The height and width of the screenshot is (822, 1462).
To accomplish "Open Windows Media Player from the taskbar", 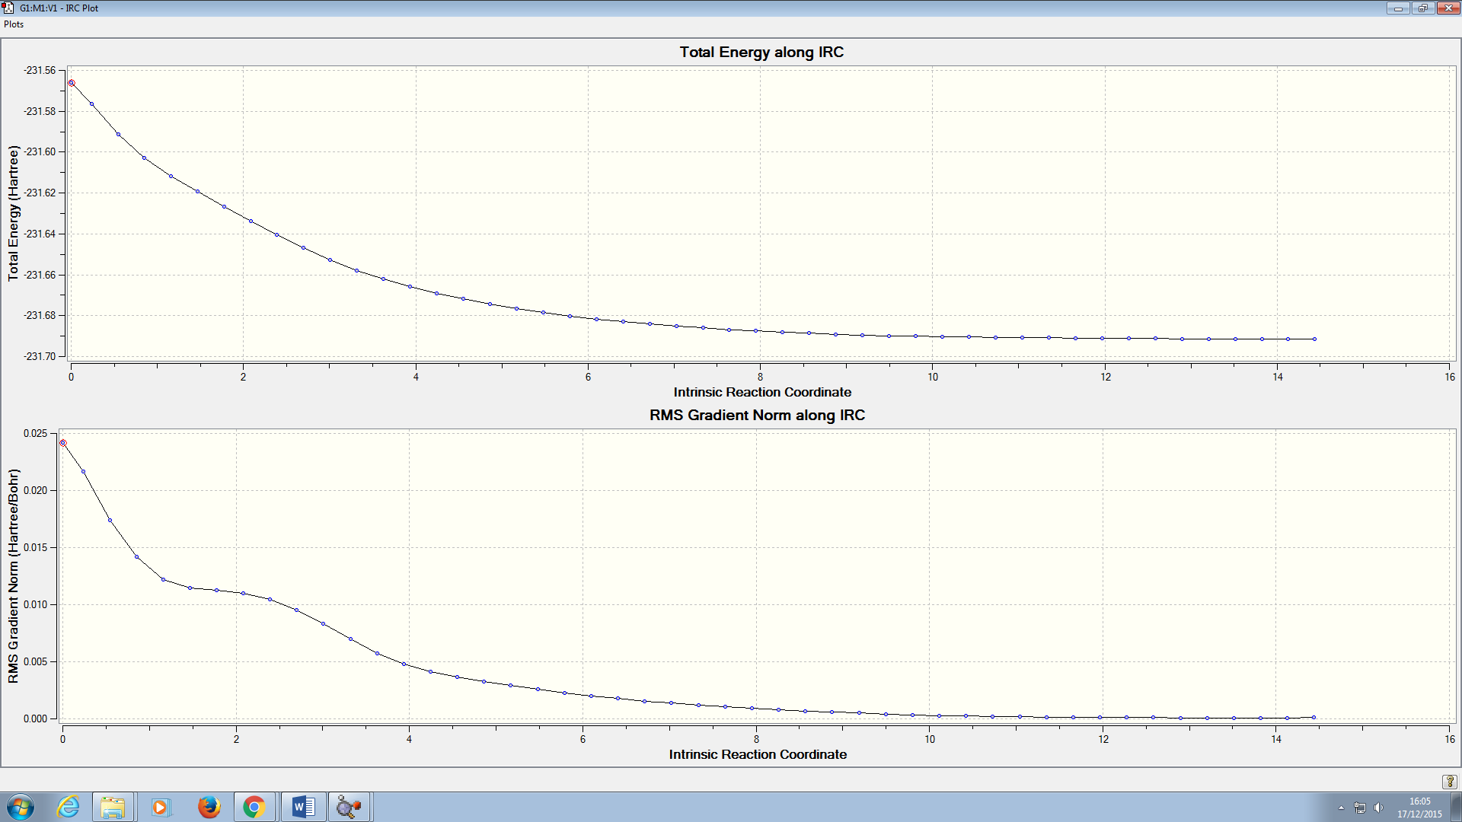I will [160, 807].
